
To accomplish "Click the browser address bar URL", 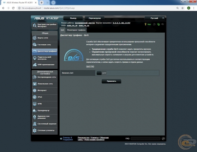I will coord(59,8).
